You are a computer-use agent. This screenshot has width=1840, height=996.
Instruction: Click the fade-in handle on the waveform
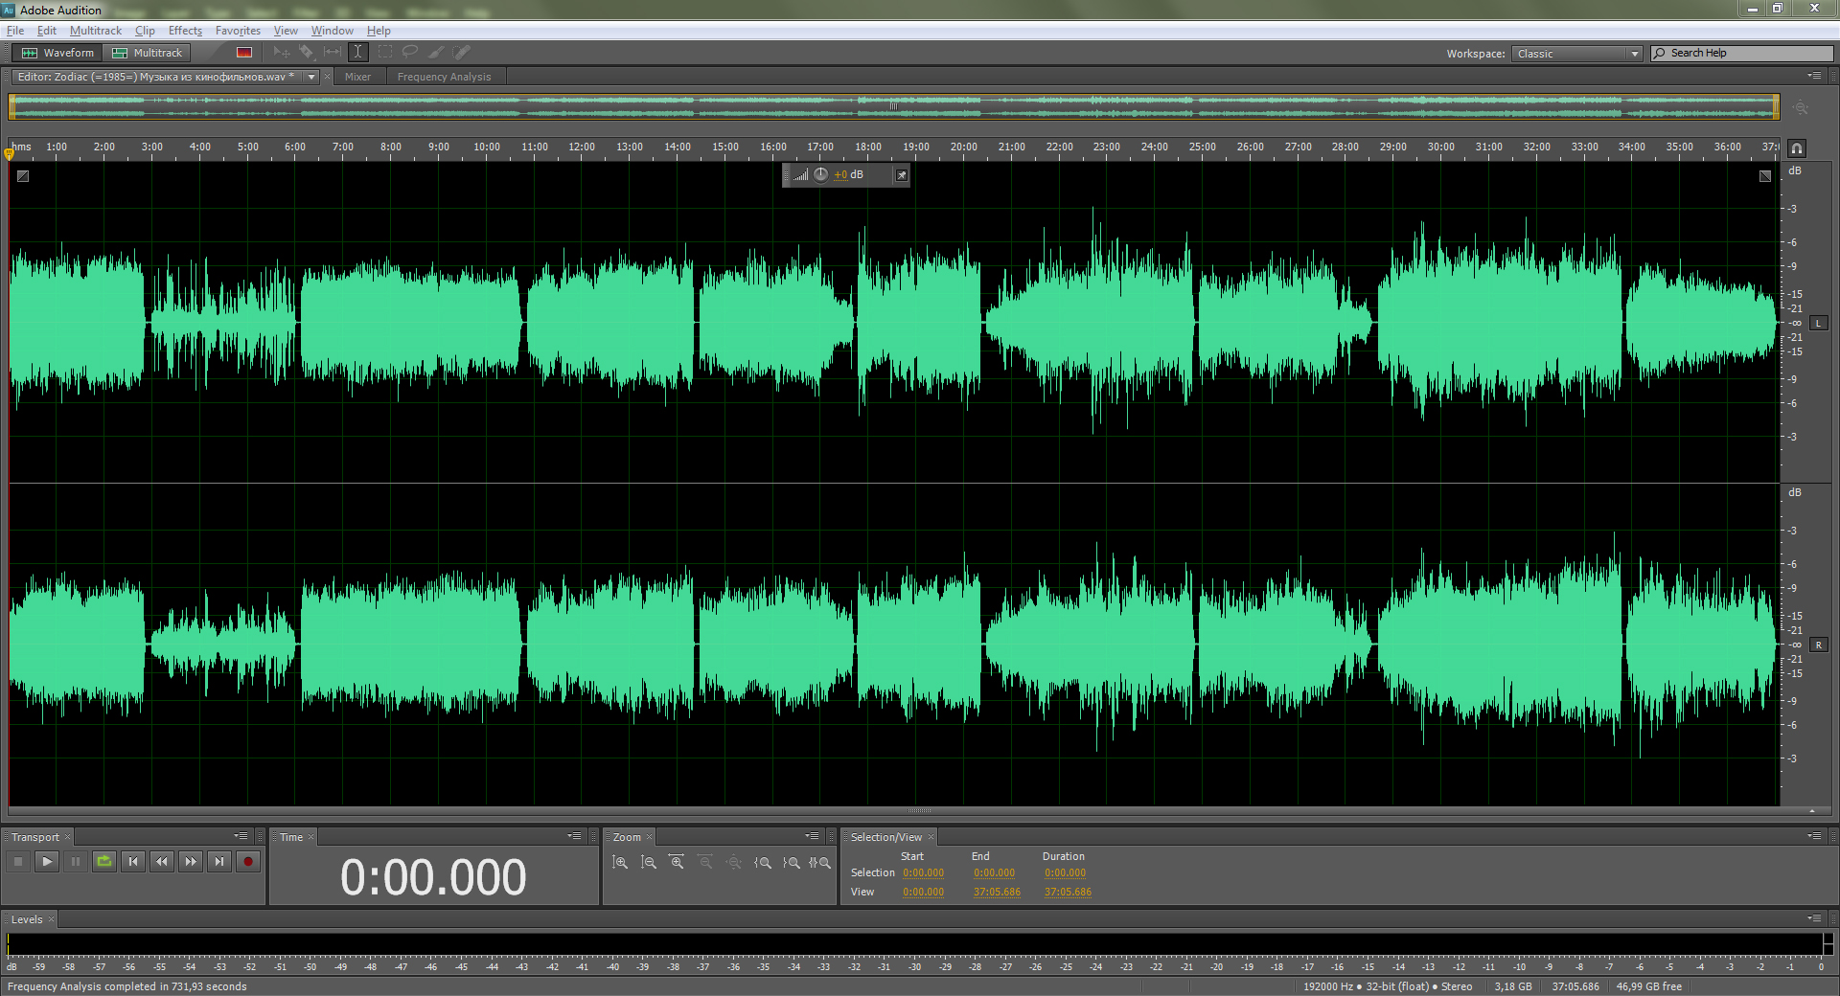pyautogui.click(x=23, y=176)
